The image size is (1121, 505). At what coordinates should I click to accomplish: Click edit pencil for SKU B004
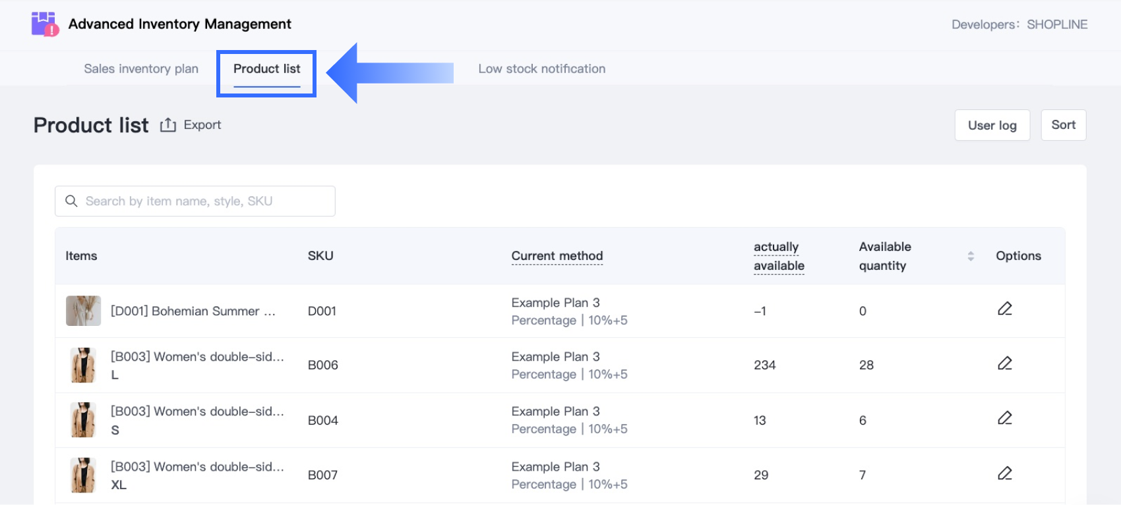click(1004, 418)
